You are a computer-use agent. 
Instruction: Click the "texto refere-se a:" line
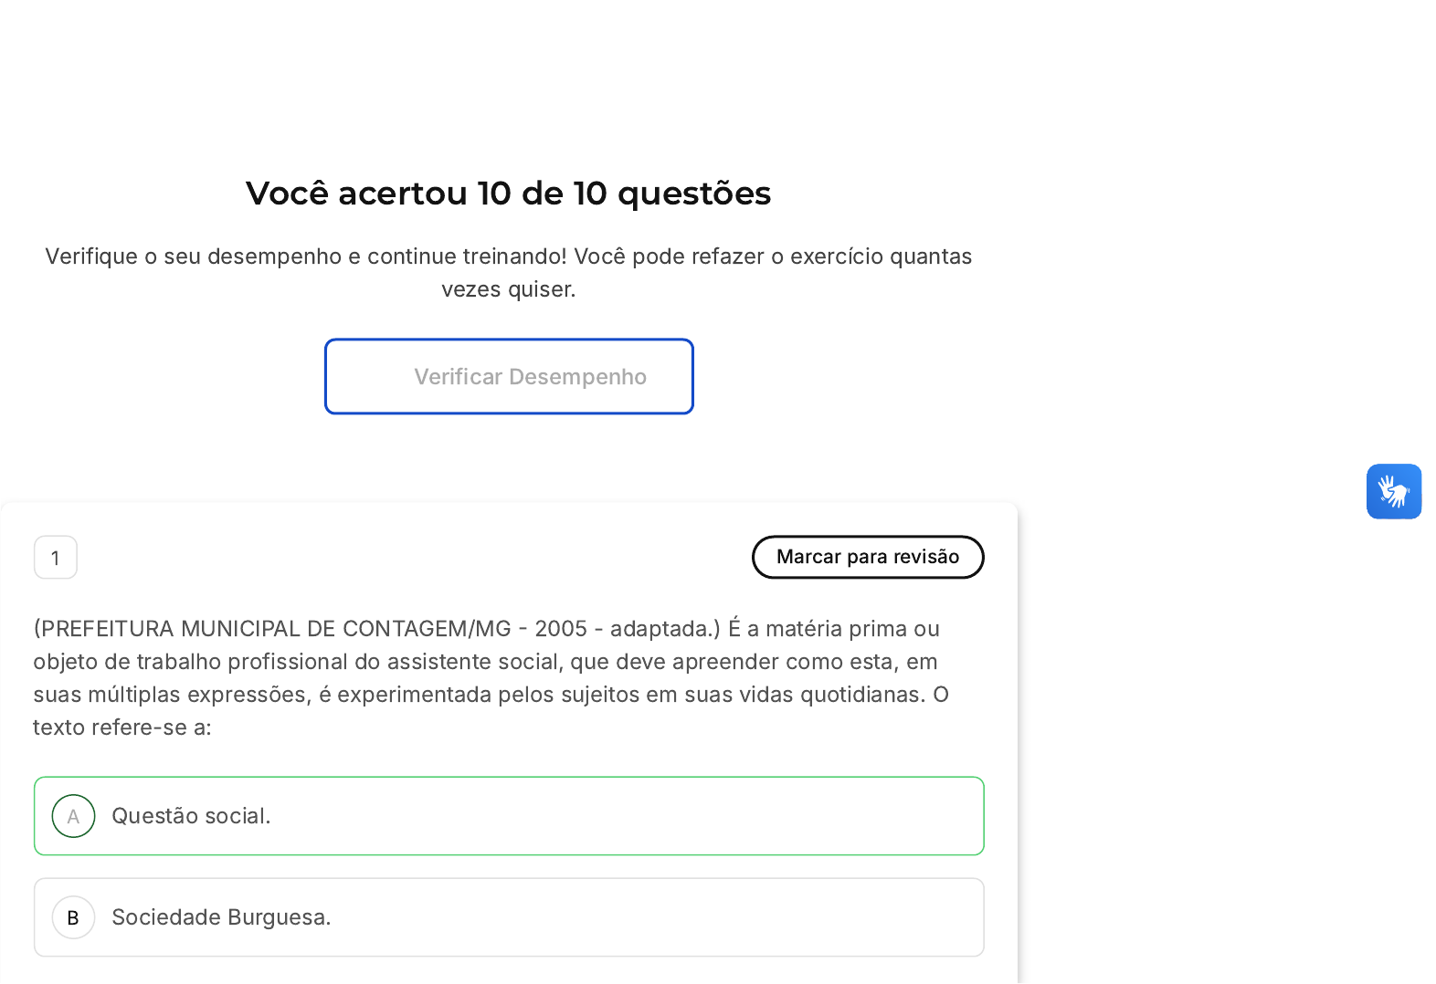[x=122, y=728]
